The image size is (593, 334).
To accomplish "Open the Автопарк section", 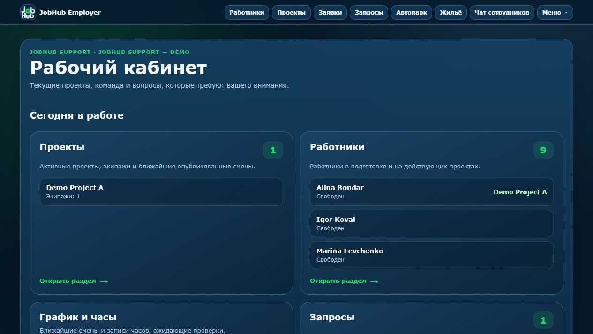I will pos(412,13).
